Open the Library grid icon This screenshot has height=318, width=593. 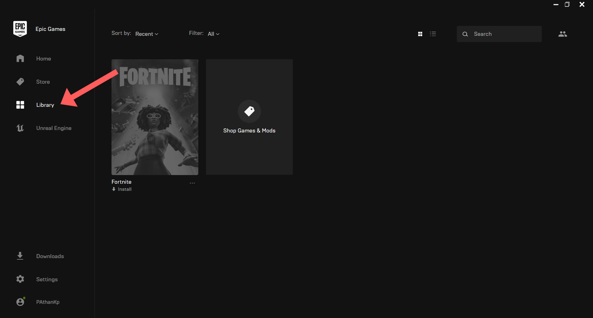(20, 105)
